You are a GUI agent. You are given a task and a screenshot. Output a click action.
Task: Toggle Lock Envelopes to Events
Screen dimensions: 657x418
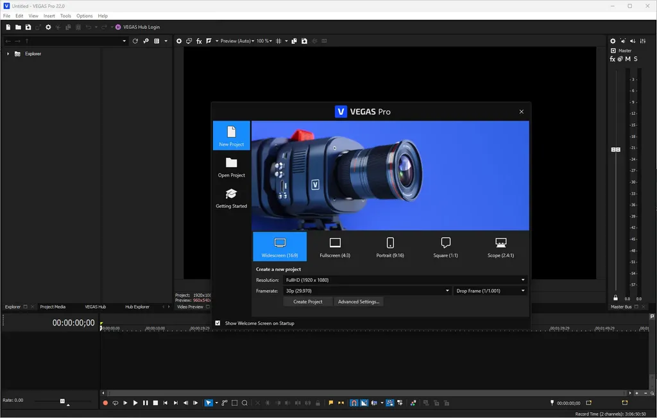click(389, 403)
